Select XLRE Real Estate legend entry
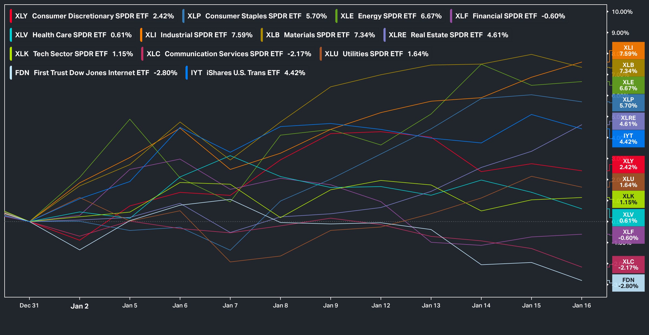The width and height of the screenshot is (649, 335). tap(448, 35)
